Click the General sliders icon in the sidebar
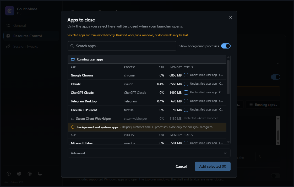 pos(8,25)
